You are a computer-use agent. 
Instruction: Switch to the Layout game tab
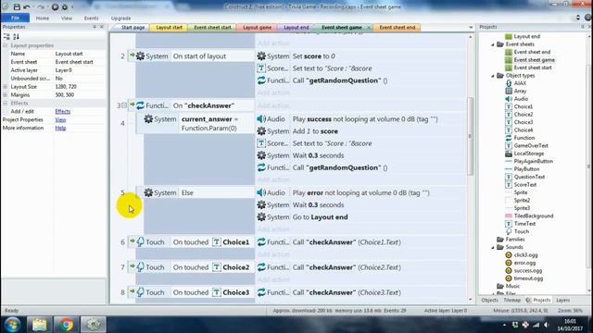[x=258, y=28]
